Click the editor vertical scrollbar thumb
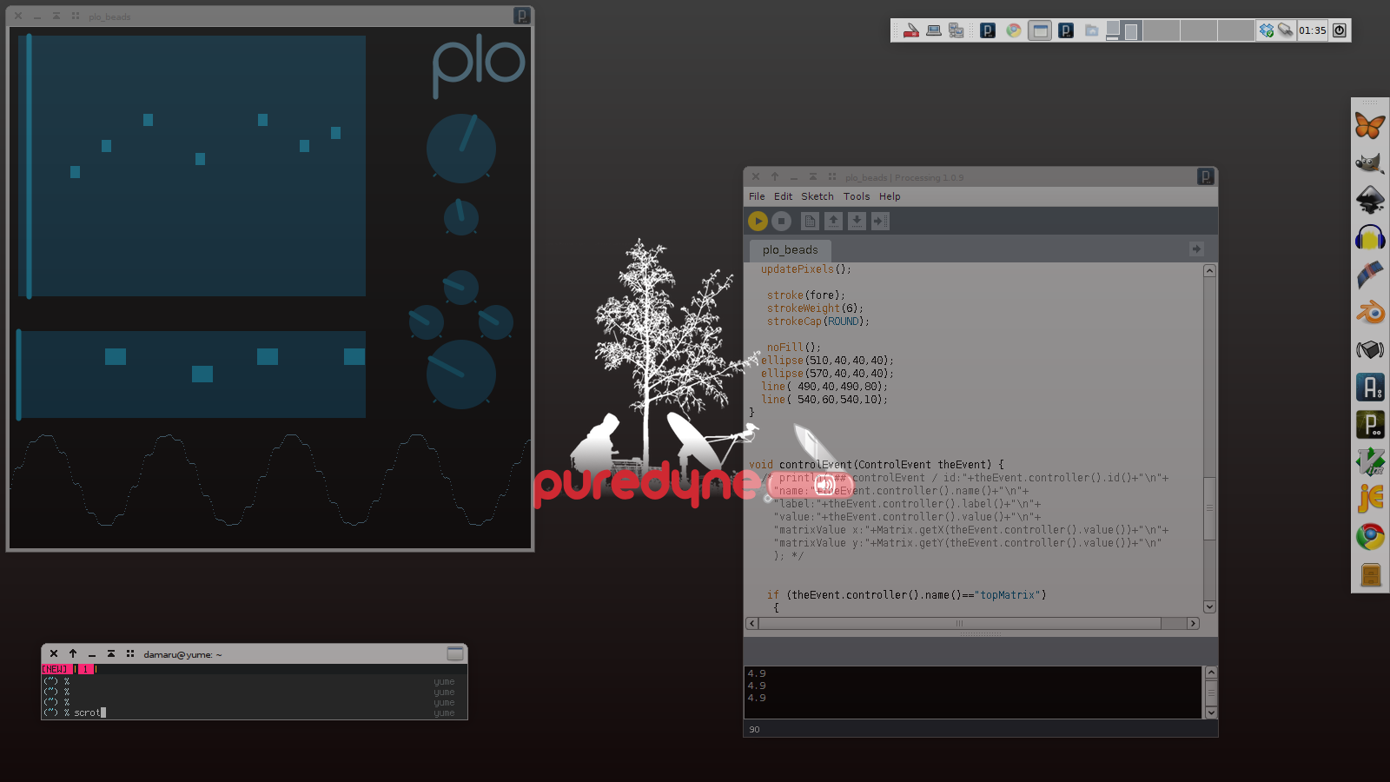Screen dimensions: 1390x782 click(1209, 508)
